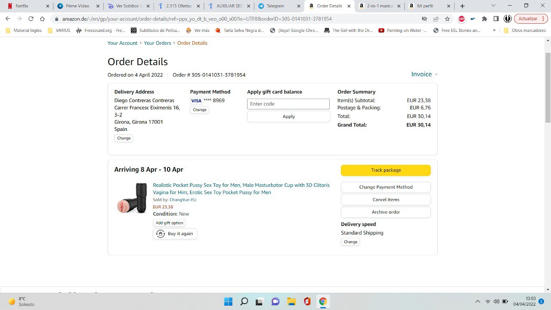Open the Extensions puzzle menu

(x=484, y=19)
